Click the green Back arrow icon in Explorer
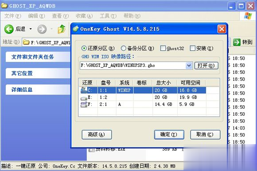 click(x=9, y=29)
